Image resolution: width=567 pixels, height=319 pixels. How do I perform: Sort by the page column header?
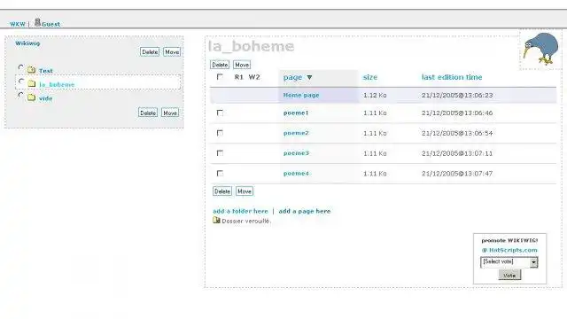tap(292, 77)
